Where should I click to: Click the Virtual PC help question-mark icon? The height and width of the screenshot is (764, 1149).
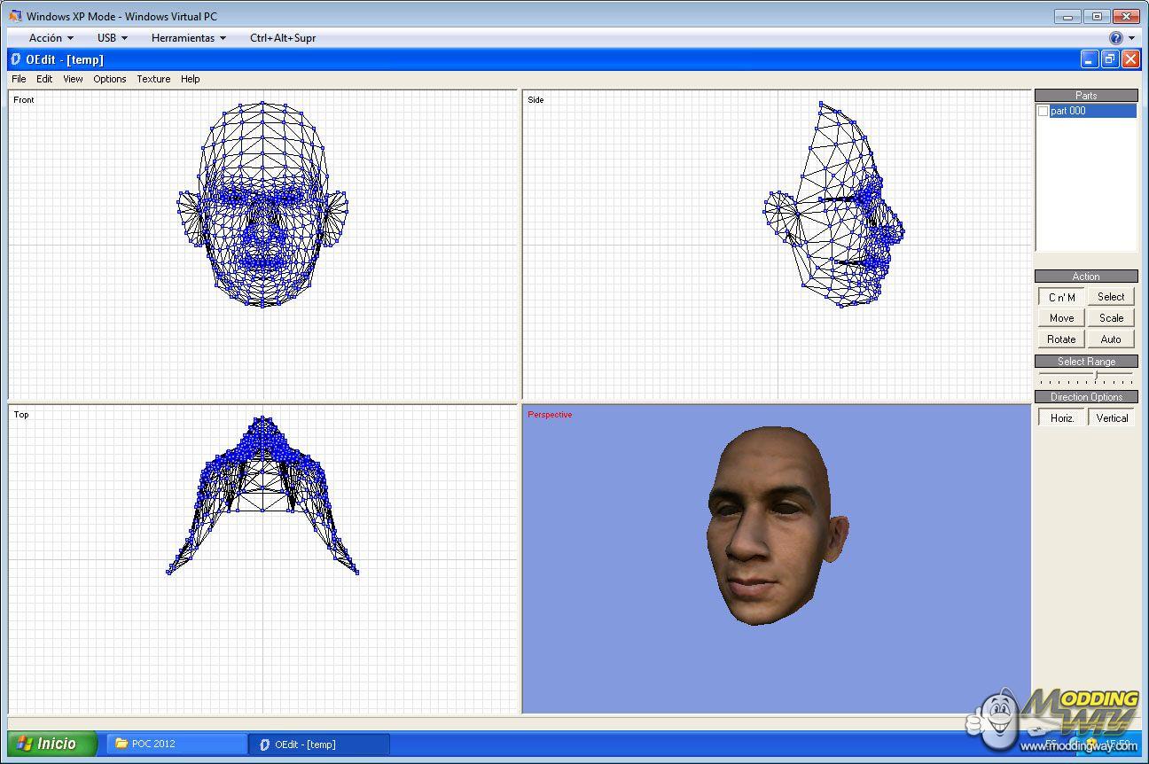(1116, 38)
